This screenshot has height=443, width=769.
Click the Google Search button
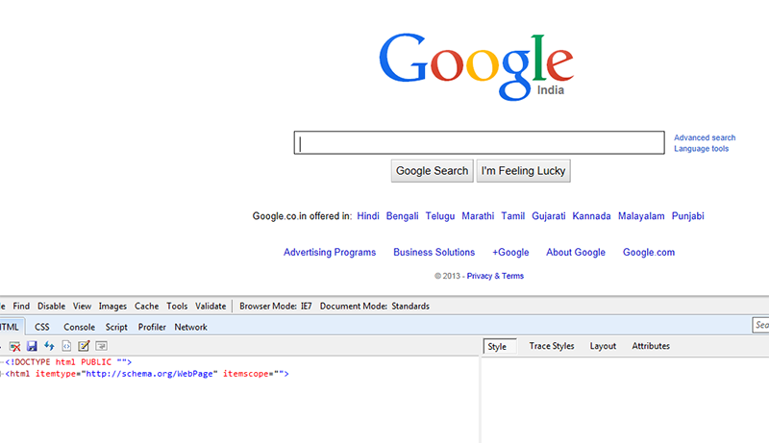click(x=432, y=170)
